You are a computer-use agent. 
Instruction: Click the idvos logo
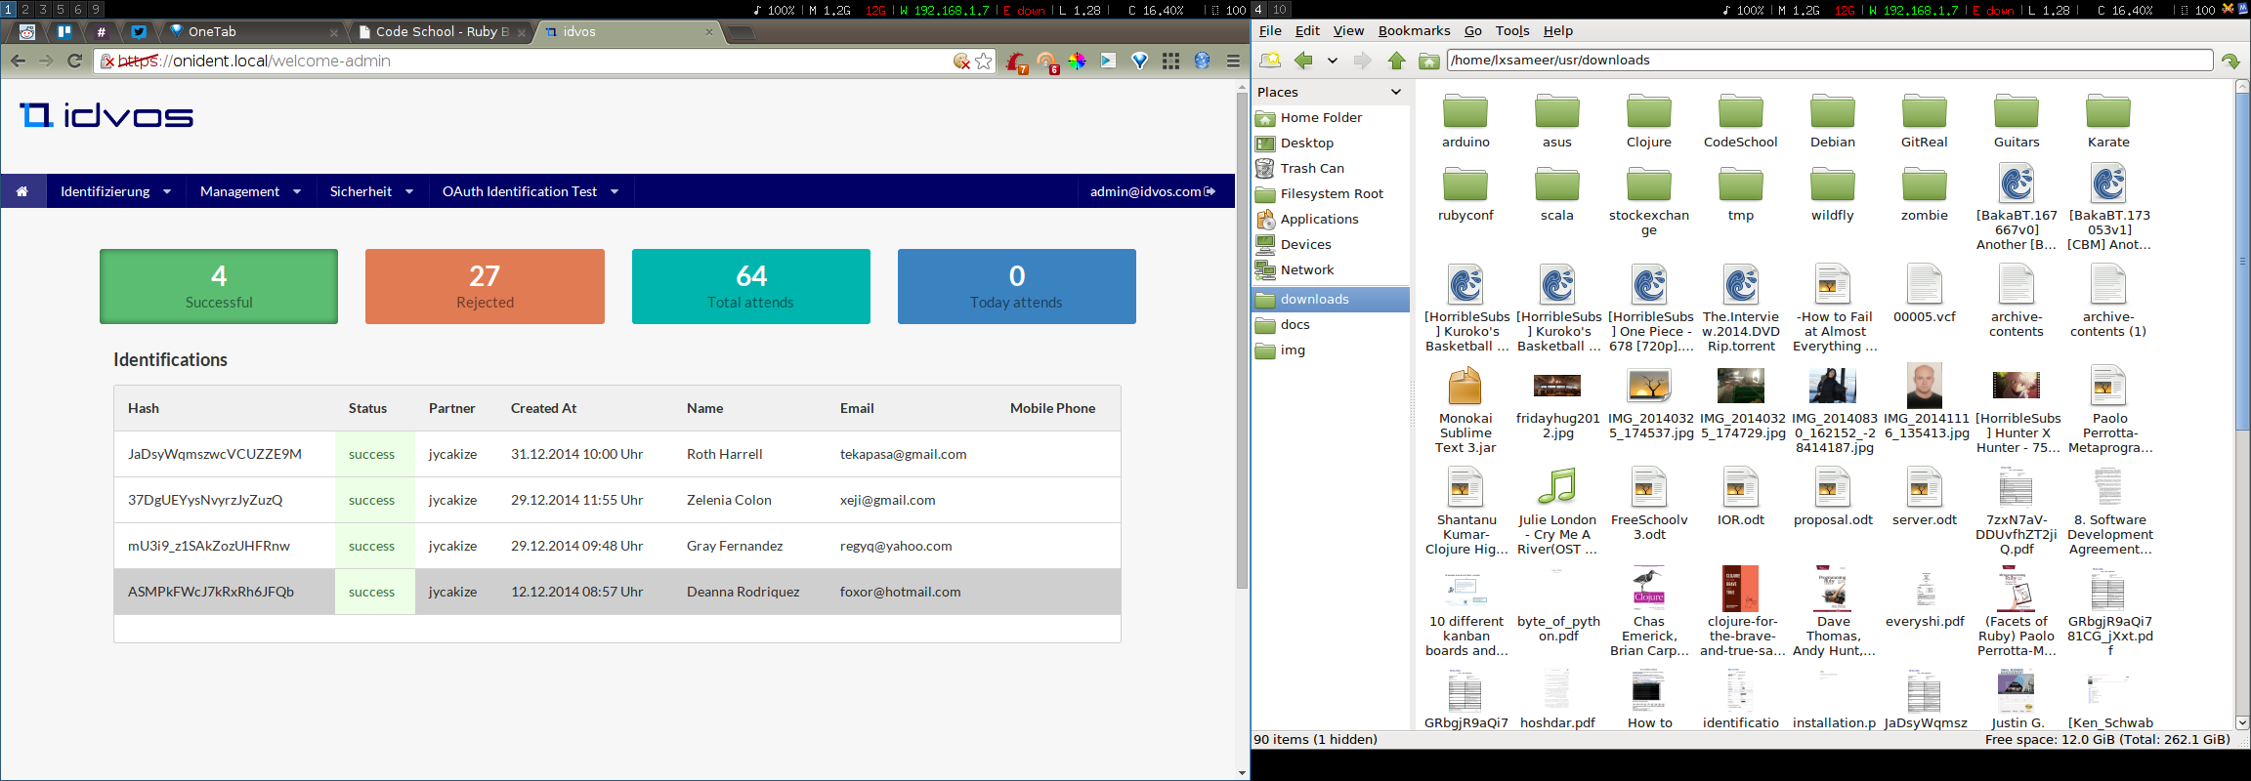(106, 116)
